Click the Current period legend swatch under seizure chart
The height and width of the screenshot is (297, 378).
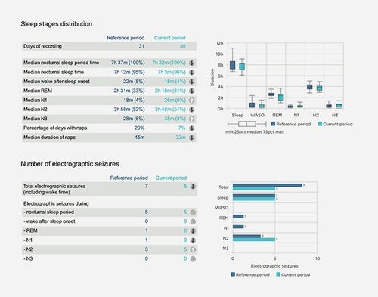tap(278, 274)
